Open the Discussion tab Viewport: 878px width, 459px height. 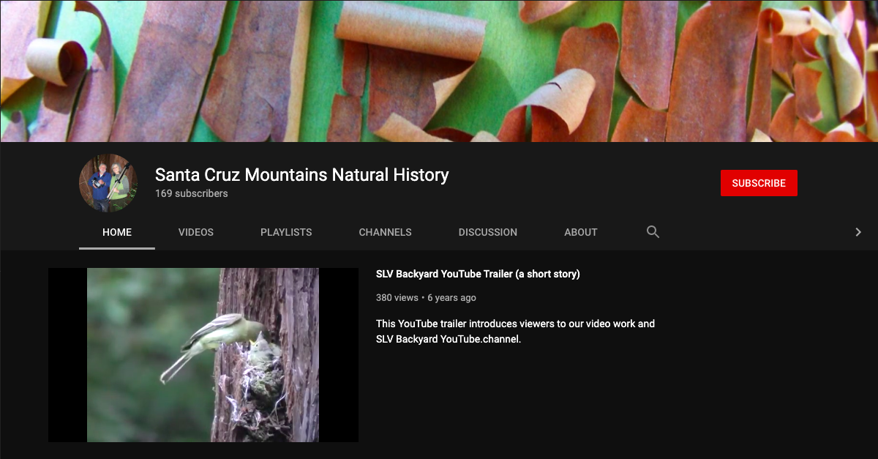pyautogui.click(x=488, y=232)
